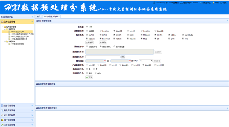Click the 下发 submit button
Viewport: 229px width, 127px height.
[89, 77]
